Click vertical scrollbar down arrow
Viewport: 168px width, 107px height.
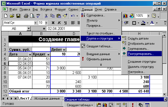point(164,94)
